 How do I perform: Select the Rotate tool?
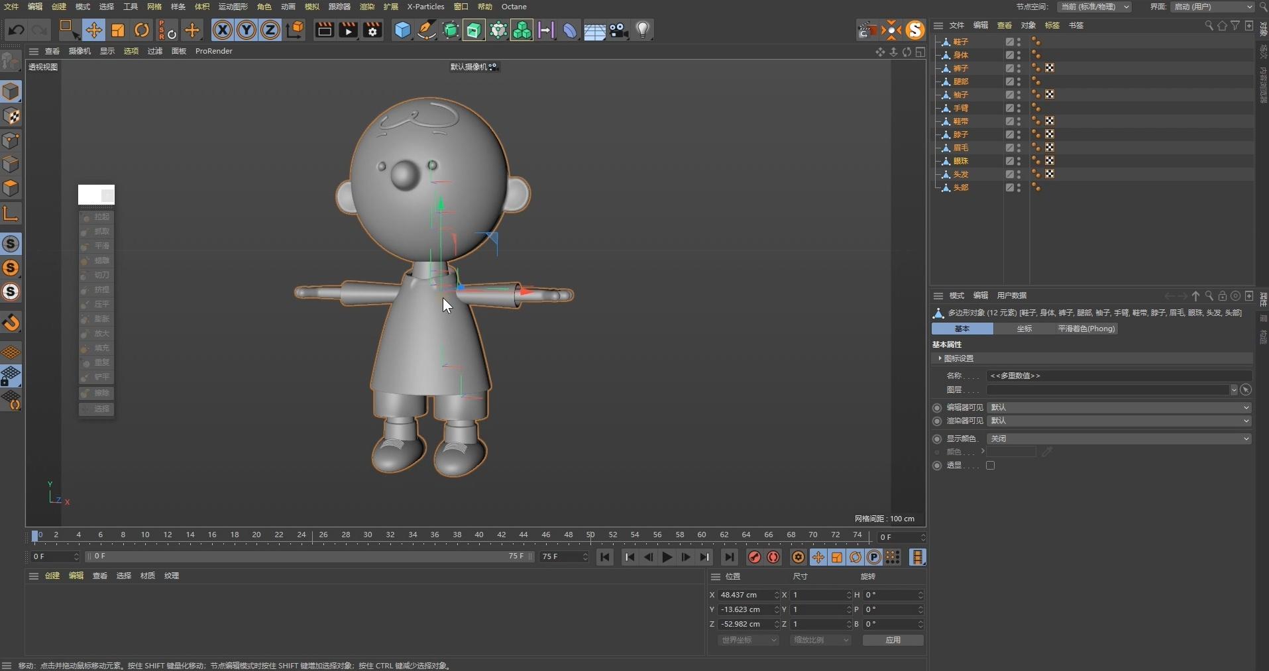[141, 30]
